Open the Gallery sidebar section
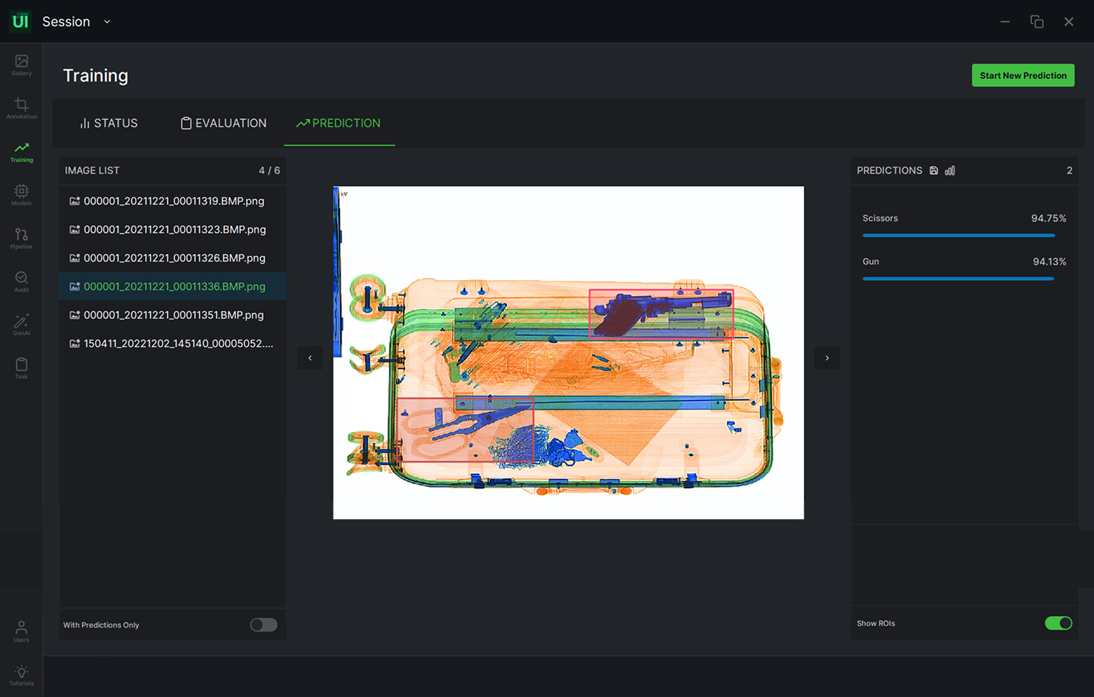Screen dimensions: 1094x697 [x=21, y=65]
